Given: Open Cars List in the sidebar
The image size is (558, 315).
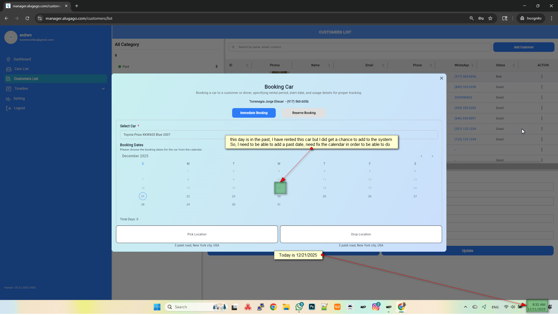Looking at the screenshot, I should click(21, 69).
